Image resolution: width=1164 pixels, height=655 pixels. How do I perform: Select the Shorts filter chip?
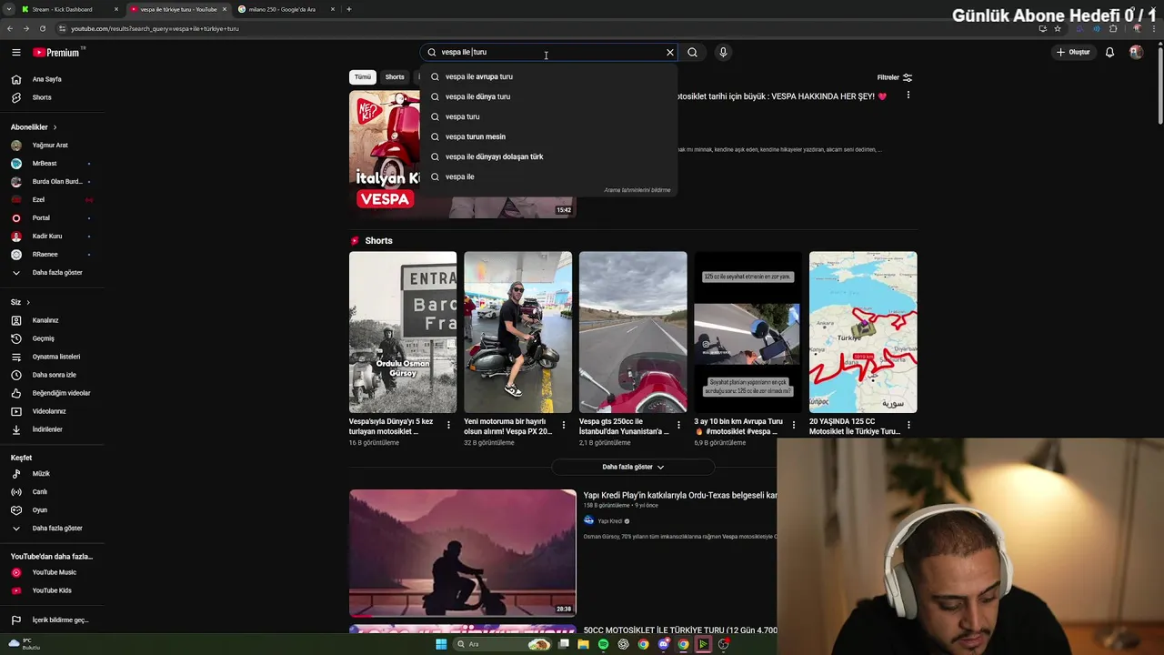(395, 77)
